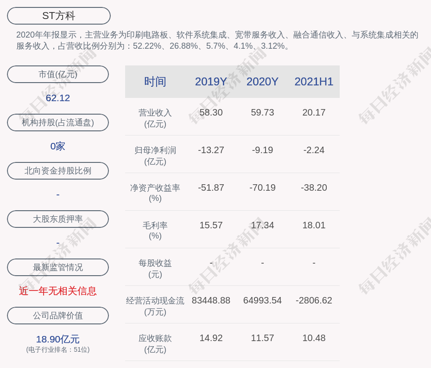The height and width of the screenshot is (368, 431).
Task: Select the 市值(亿元) label pill
Action: 58,74
